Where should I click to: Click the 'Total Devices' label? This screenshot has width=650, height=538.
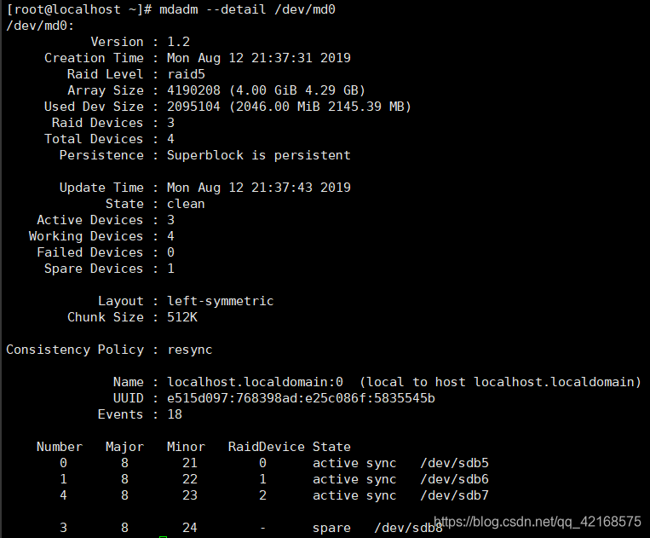point(94,139)
